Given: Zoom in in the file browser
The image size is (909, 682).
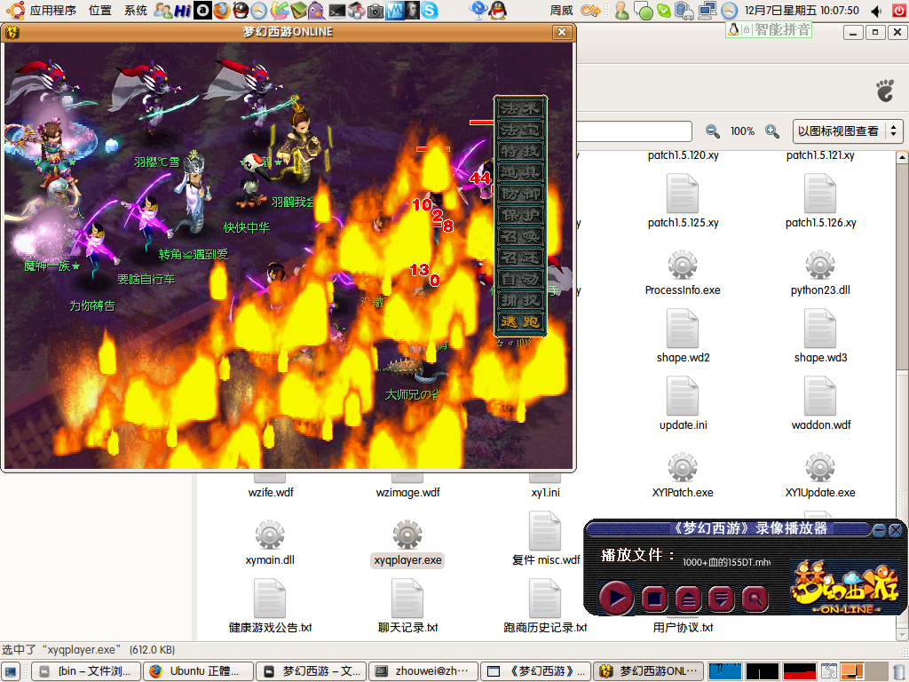Looking at the screenshot, I should (772, 131).
